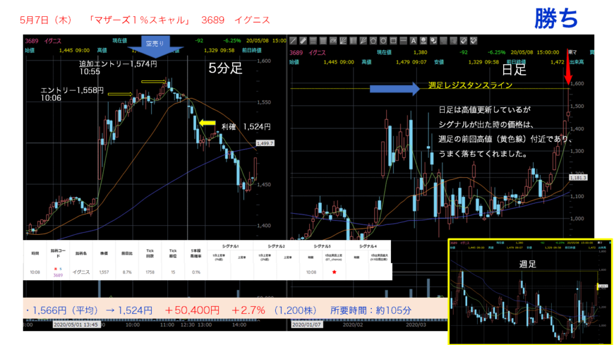Click the 時間 column header in the table

(35, 253)
